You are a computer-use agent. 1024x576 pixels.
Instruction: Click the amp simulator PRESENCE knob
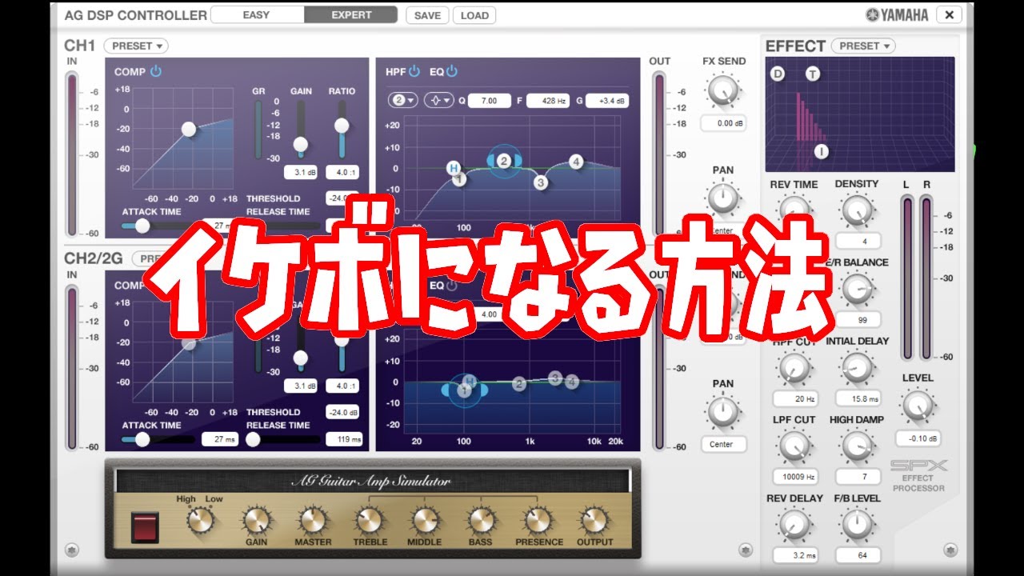point(538,521)
